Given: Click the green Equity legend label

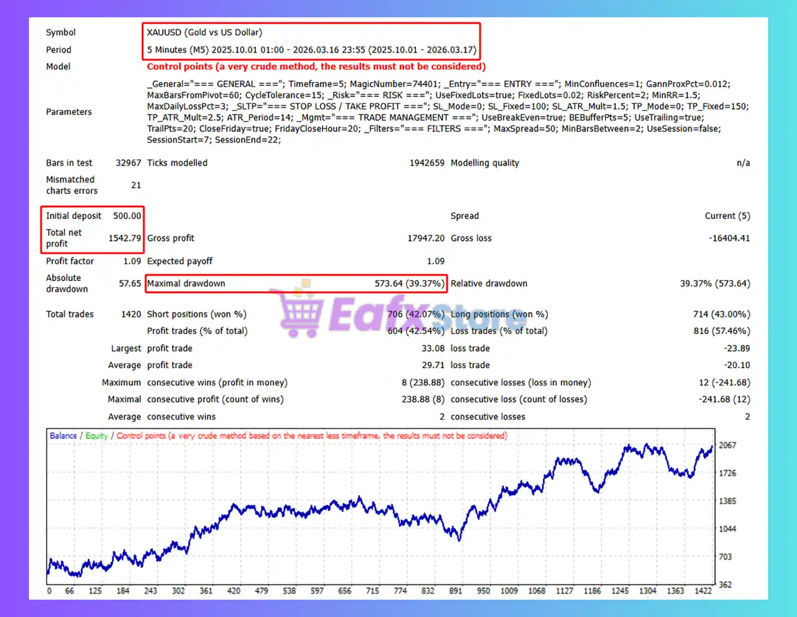Looking at the screenshot, I should 97,436.
